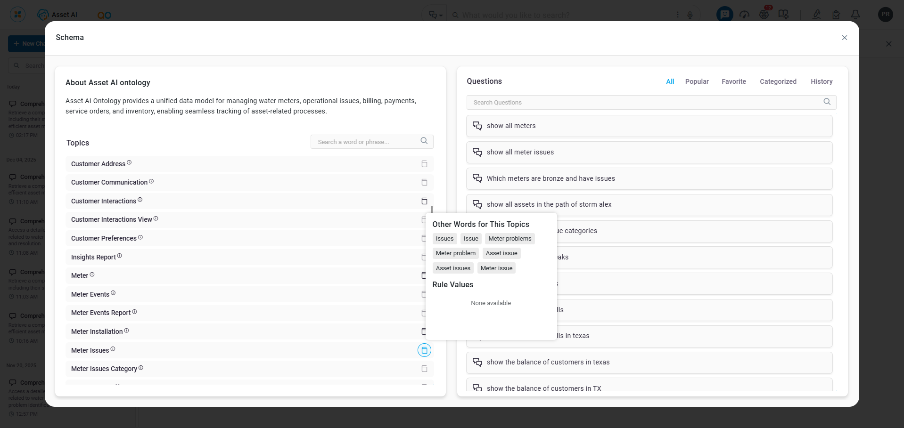Select the 'Meter problems' synonym tag
Screen dimensions: 904x428
click(x=510, y=239)
